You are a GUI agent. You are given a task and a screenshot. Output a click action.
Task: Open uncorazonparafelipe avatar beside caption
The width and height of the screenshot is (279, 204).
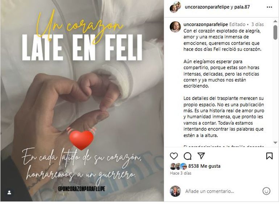pyautogui.click(x=175, y=27)
